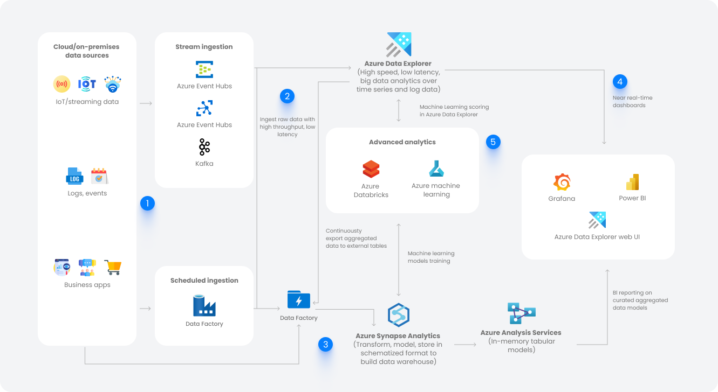Select the Azure Databricks icon
This screenshot has height=392, width=718.
coord(371,169)
